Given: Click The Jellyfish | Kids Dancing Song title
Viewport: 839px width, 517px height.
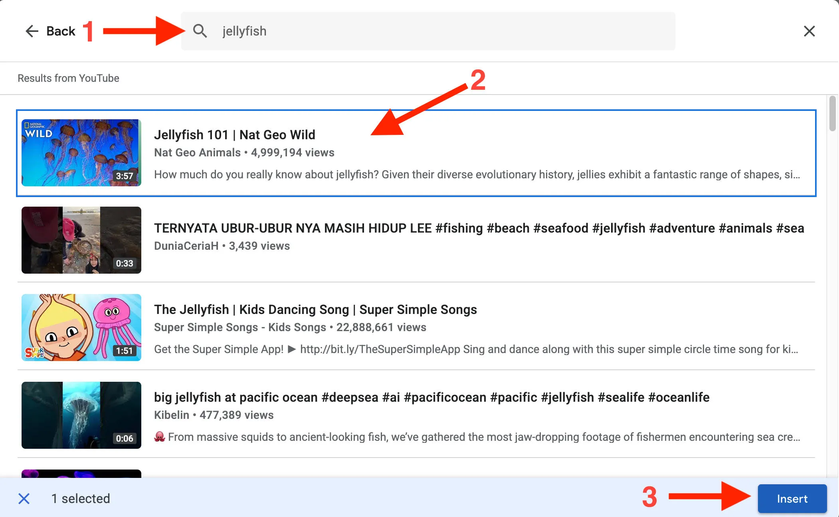Looking at the screenshot, I should [x=315, y=310].
